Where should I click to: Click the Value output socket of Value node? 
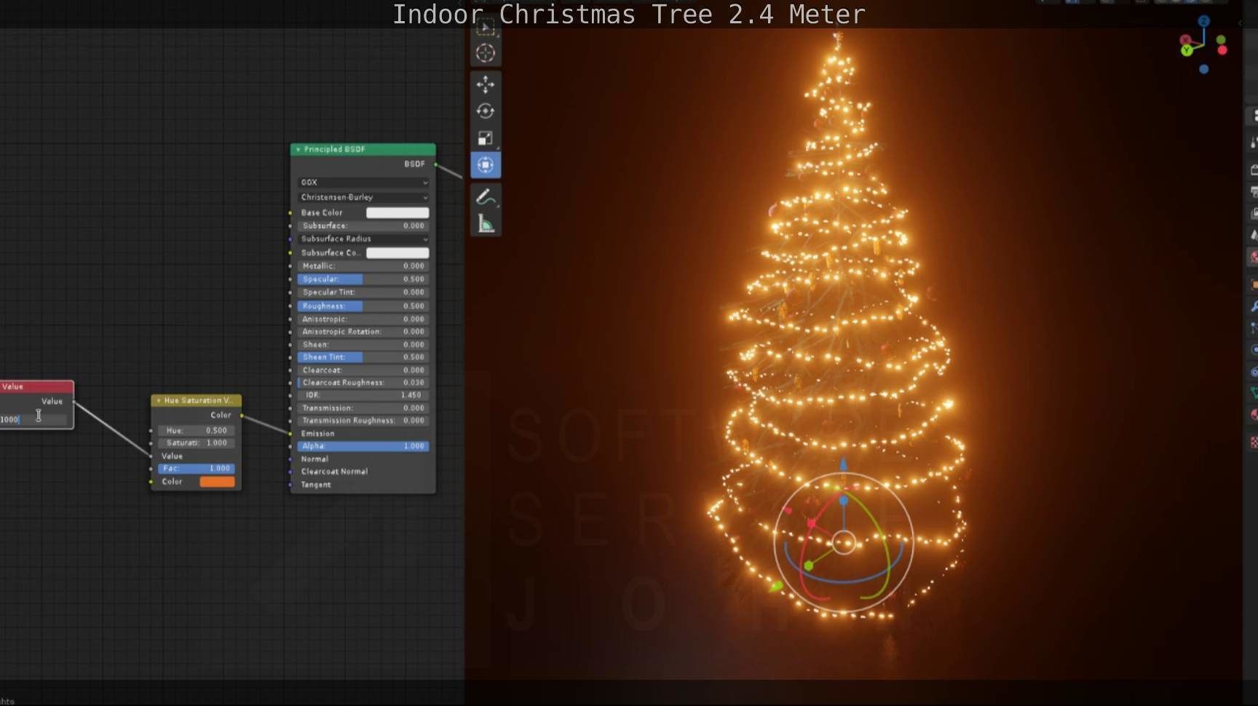pyautogui.click(x=74, y=401)
